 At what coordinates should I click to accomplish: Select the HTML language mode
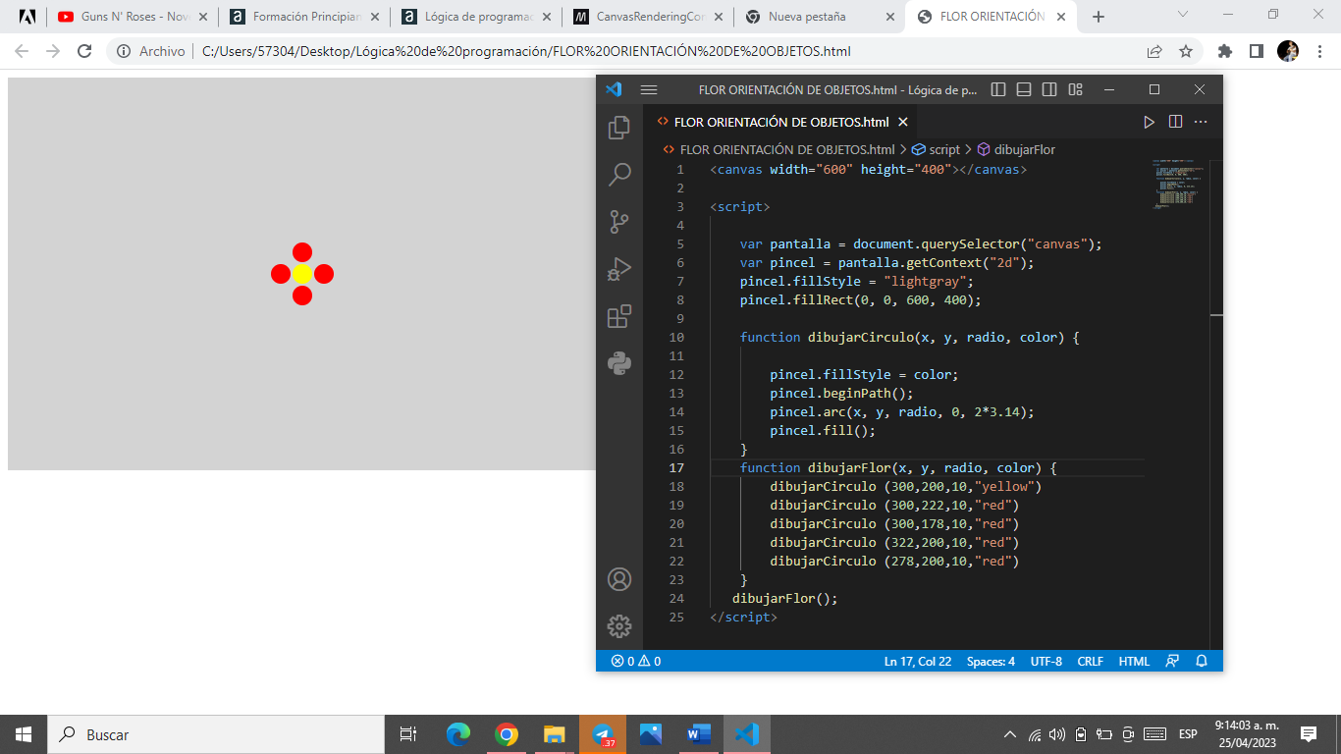(1134, 661)
